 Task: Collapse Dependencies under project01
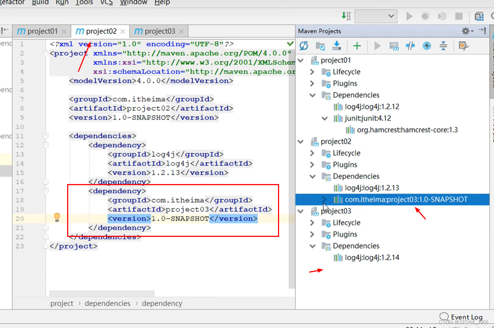click(313, 95)
